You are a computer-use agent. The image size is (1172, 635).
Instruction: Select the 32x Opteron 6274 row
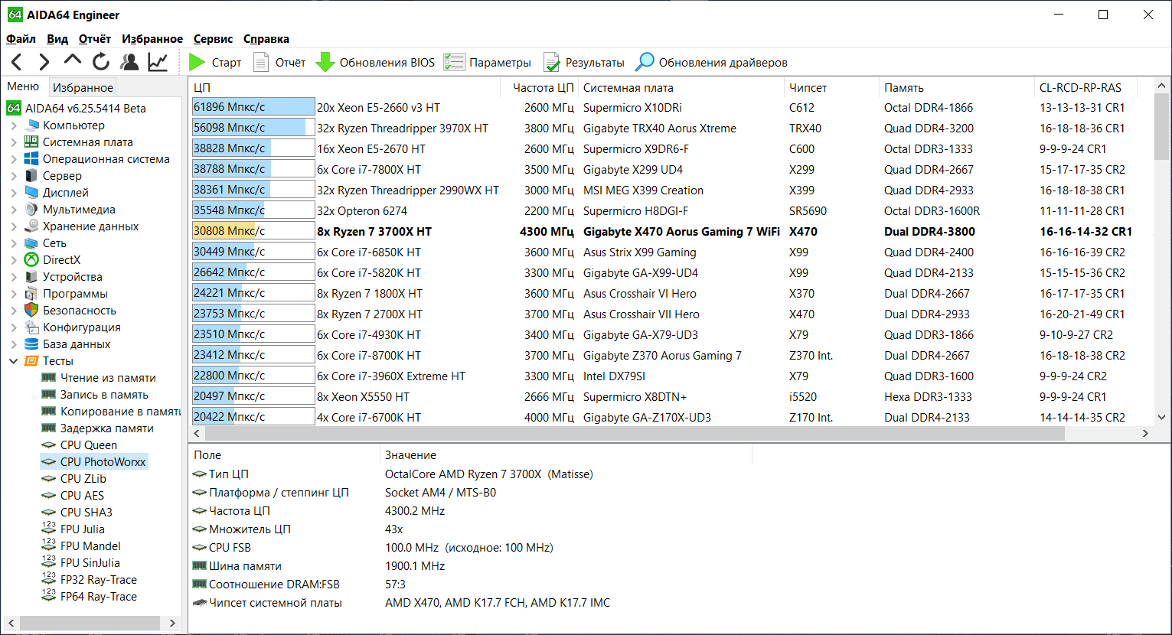coord(671,210)
